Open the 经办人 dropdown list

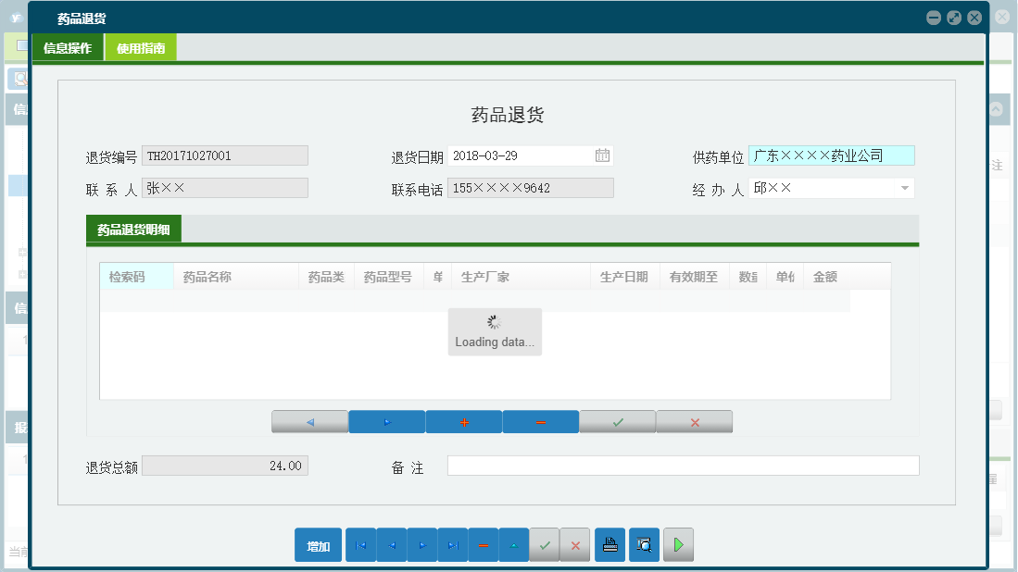point(905,188)
